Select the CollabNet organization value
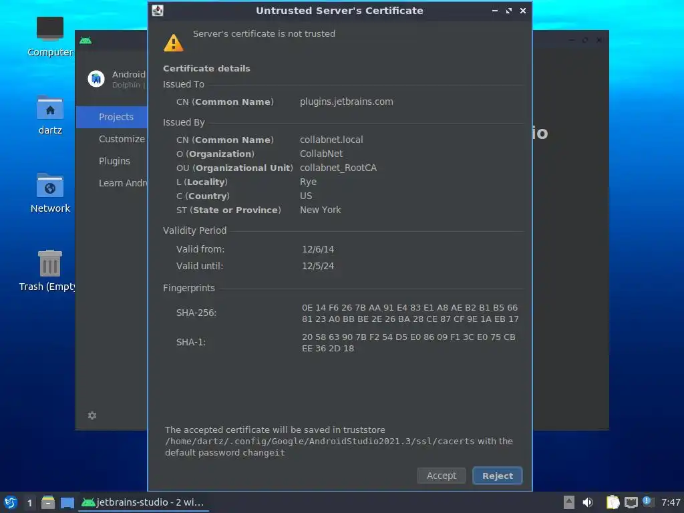The width and height of the screenshot is (684, 513). pos(321,154)
